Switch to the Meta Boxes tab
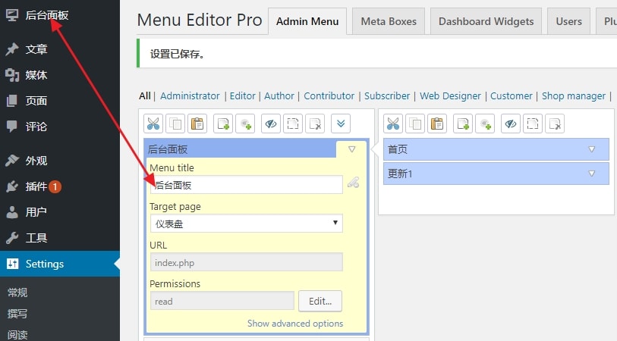 click(x=389, y=21)
